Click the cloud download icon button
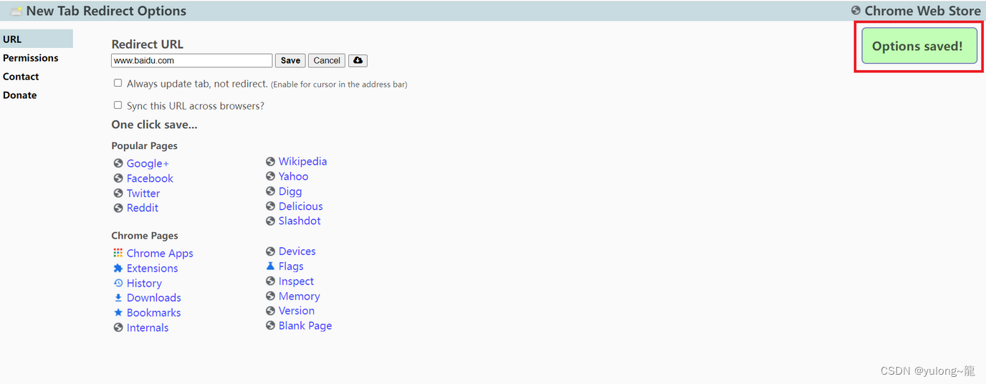 pos(358,61)
